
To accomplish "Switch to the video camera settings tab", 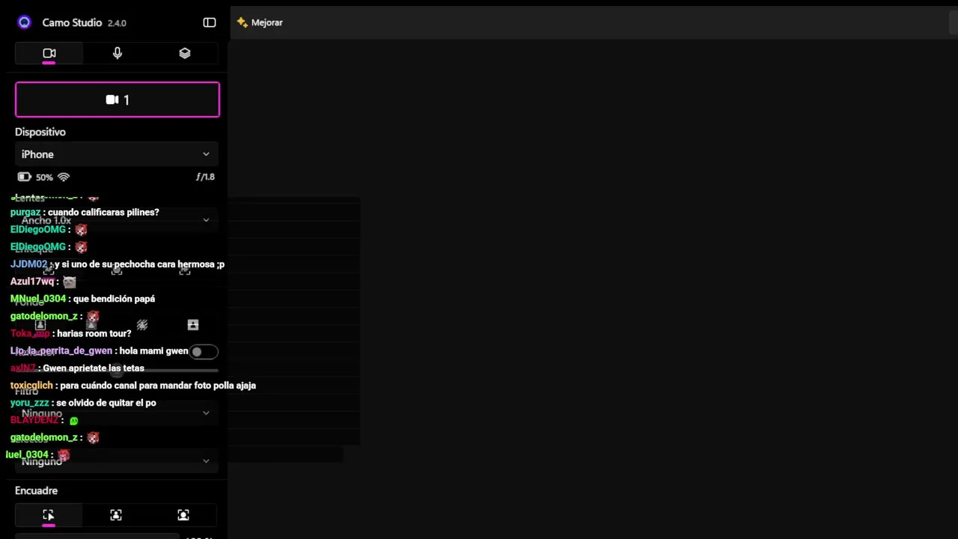I will 49,53.
